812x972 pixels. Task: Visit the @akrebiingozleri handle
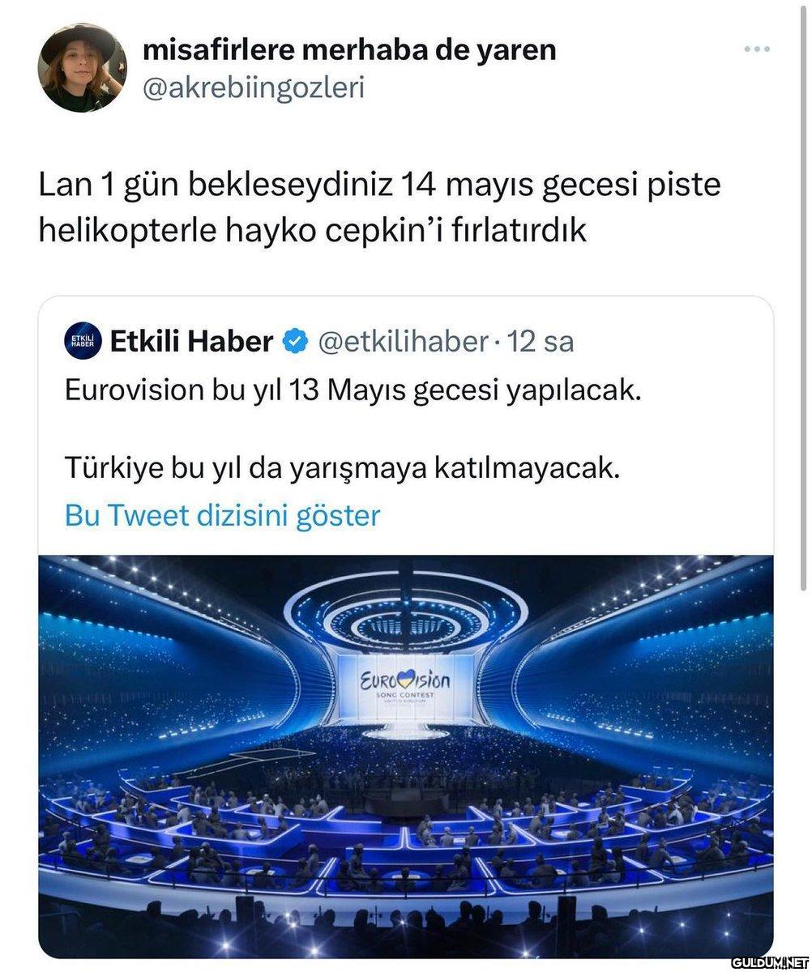coord(253,87)
